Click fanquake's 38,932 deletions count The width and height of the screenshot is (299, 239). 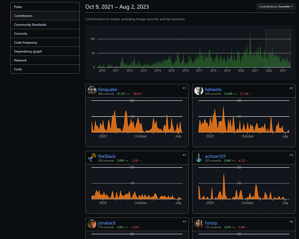pos(139,94)
